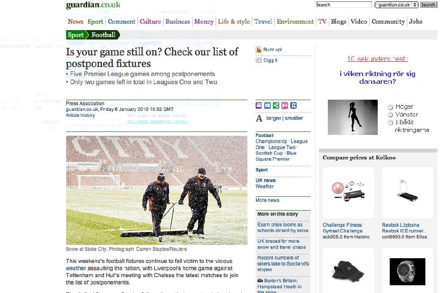Click the camera icon beside Barton's Britain
Image resolution: width=440 pixels, height=293 pixels.
tap(260, 281)
